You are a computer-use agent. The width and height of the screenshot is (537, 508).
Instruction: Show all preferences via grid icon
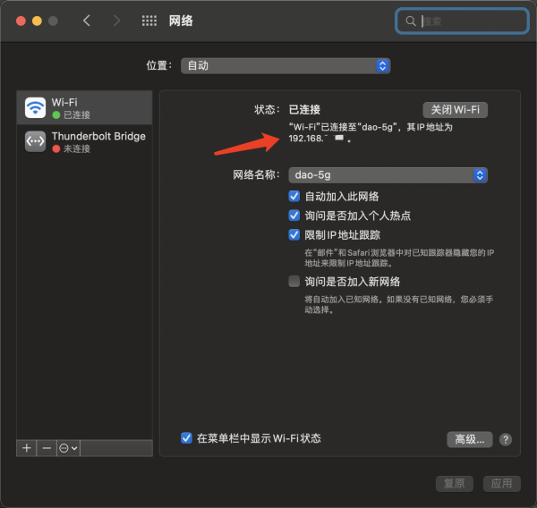(x=149, y=21)
